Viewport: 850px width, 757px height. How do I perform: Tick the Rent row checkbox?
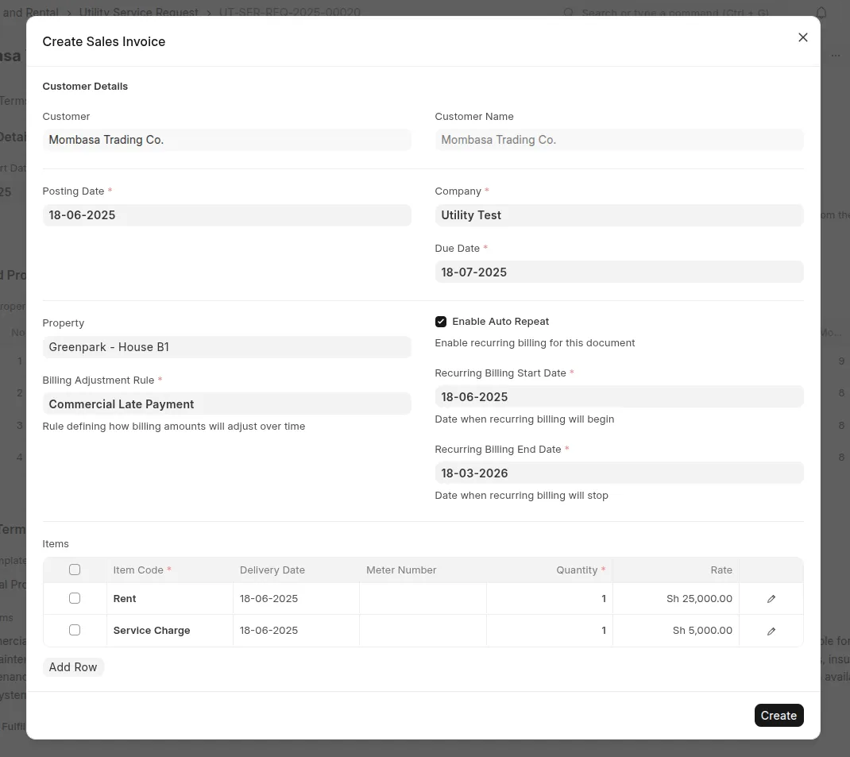pos(75,598)
